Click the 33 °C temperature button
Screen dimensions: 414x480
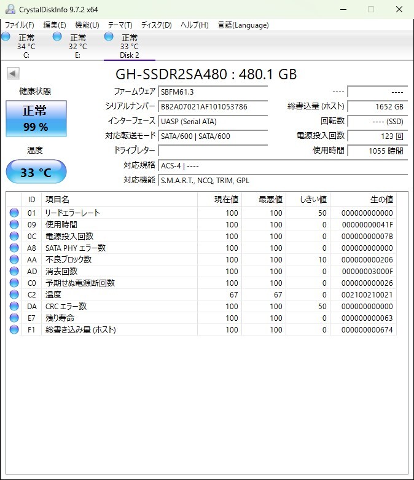point(36,172)
